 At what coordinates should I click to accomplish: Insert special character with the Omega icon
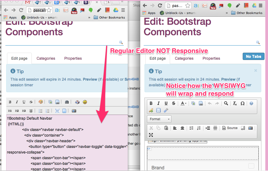[x=242, y=104]
